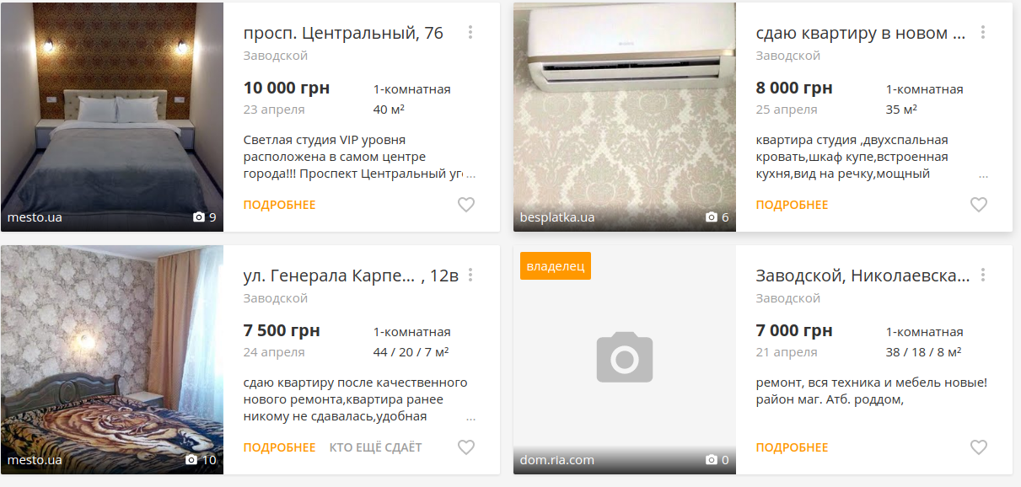This screenshot has width=1021, height=487.
Task: Toggle heart on the 8 000 грн listing
Action: [979, 205]
